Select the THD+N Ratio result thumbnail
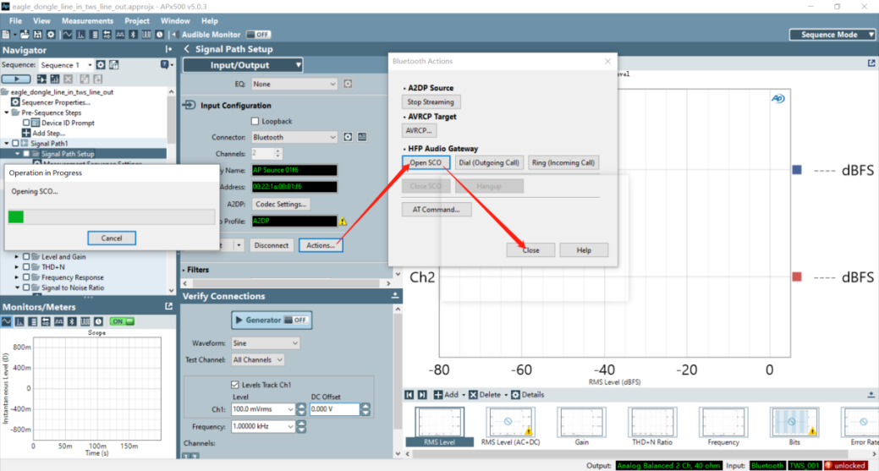The image size is (879, 471). [x=652, y=427]
